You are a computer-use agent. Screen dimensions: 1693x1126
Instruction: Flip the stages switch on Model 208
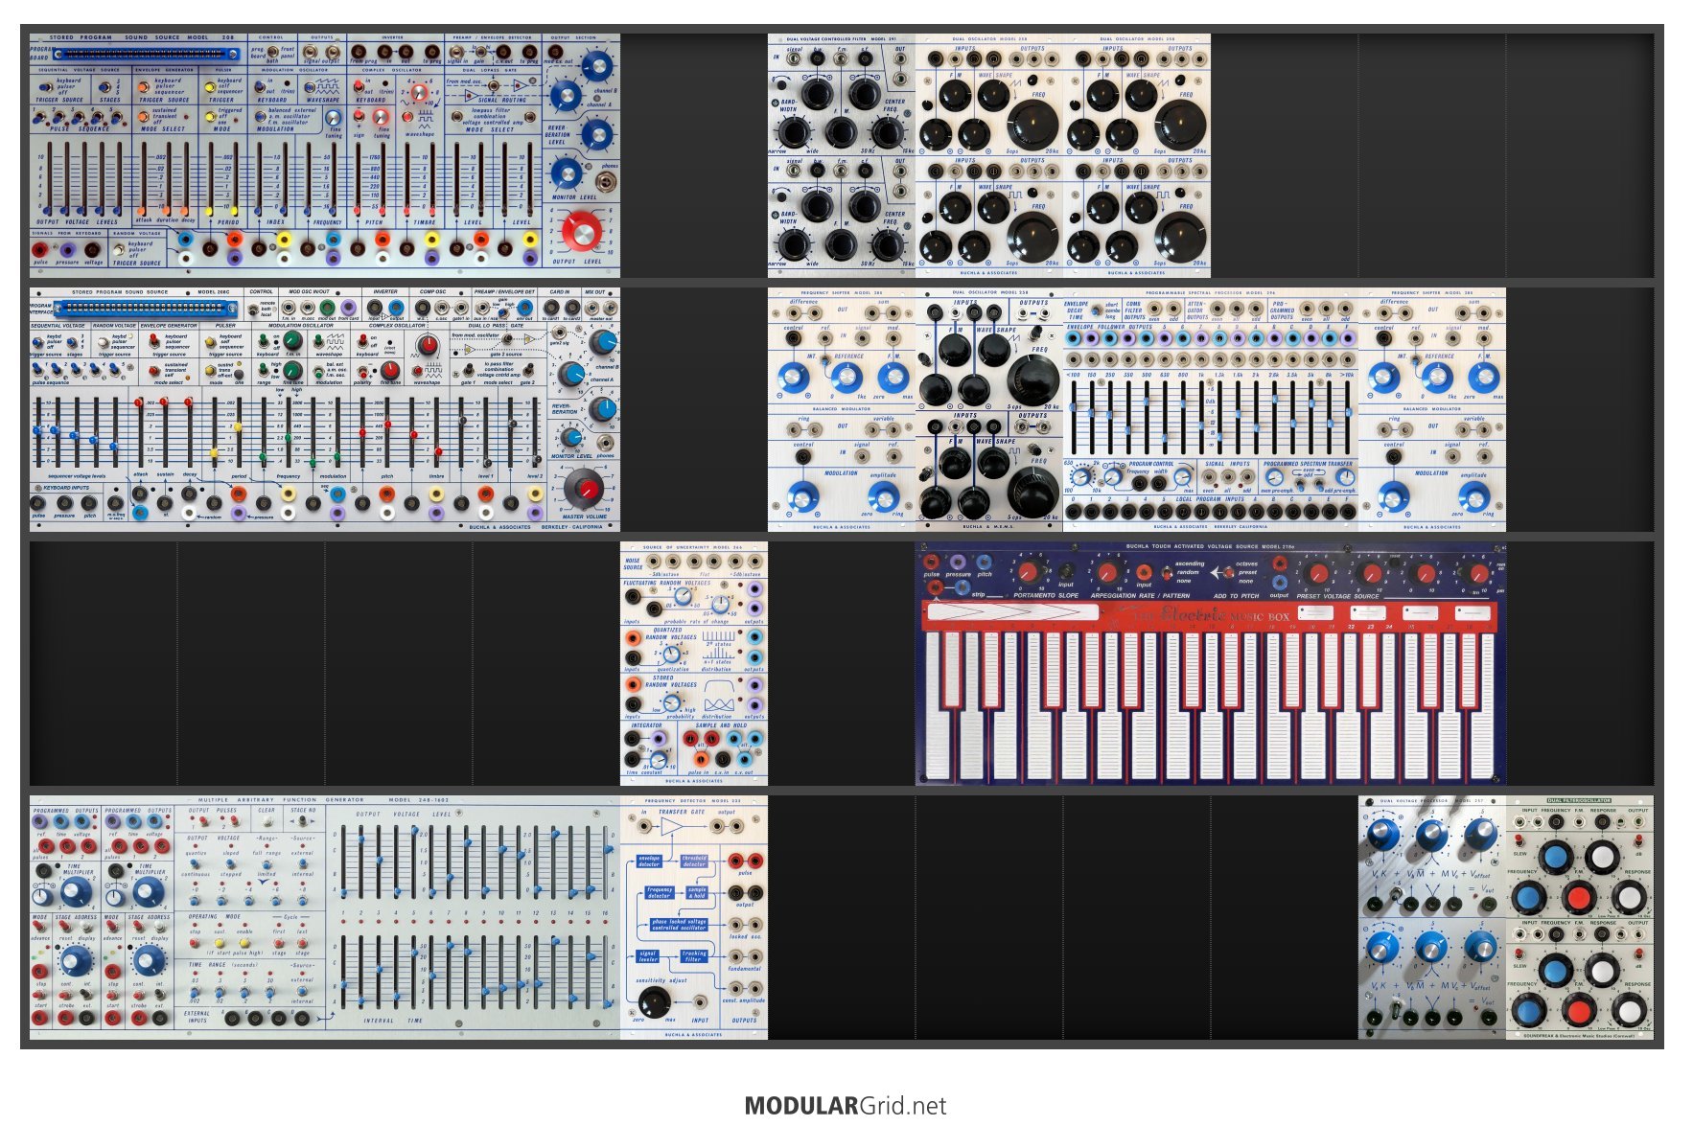click(104, 87)
